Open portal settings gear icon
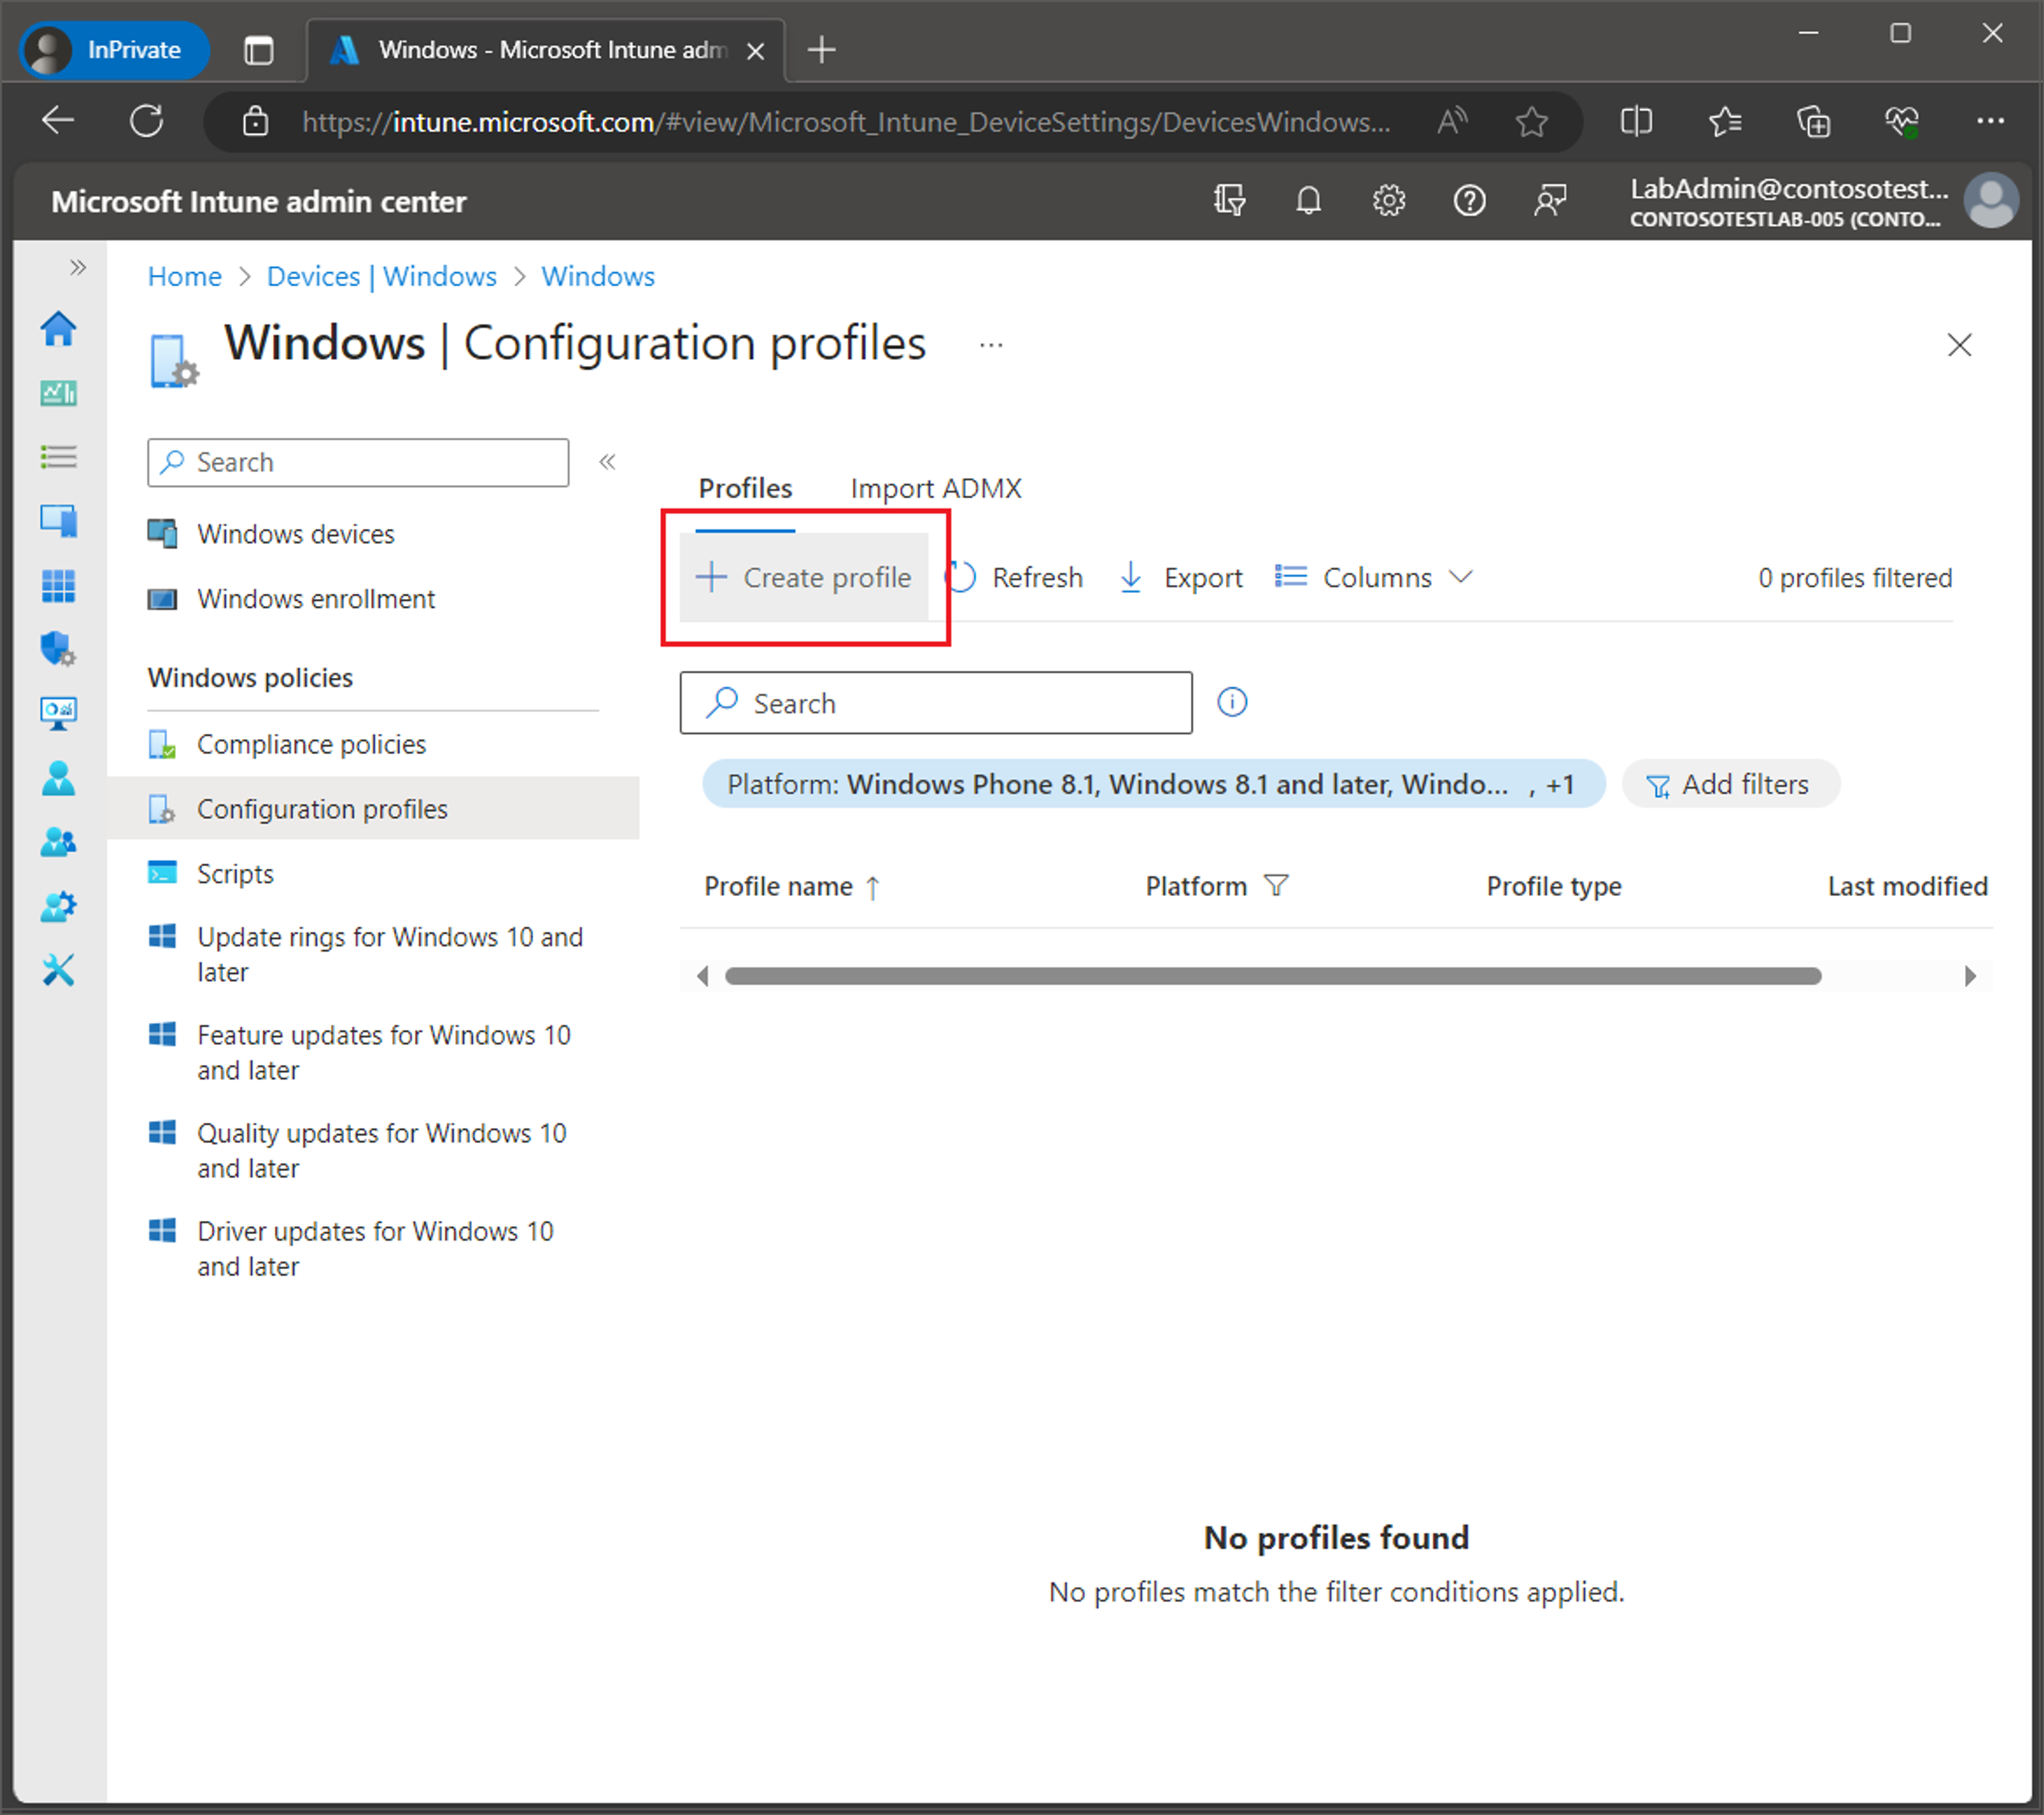The image size is (2044, 1815). (1388, 201)
